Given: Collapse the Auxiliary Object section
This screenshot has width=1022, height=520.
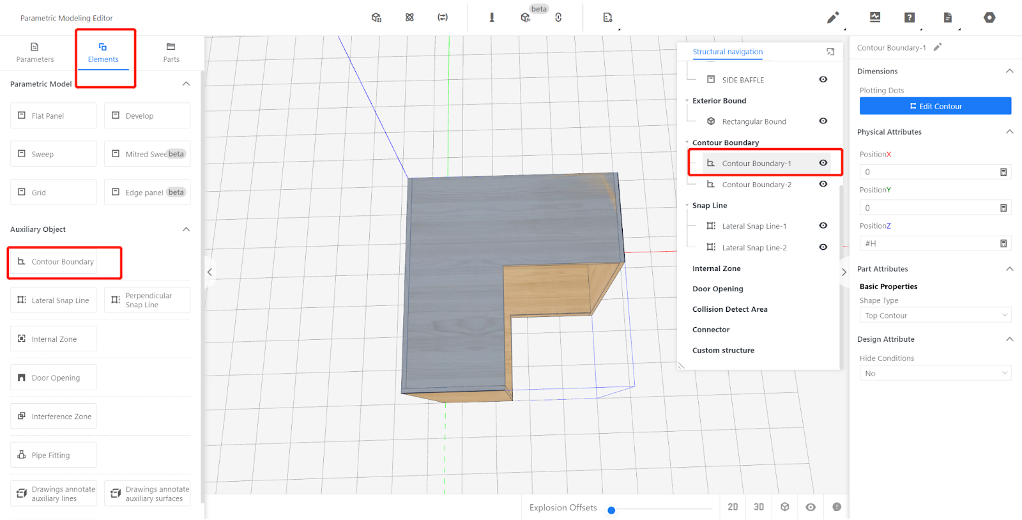Looking at the screenshot, I should [186, 229].
